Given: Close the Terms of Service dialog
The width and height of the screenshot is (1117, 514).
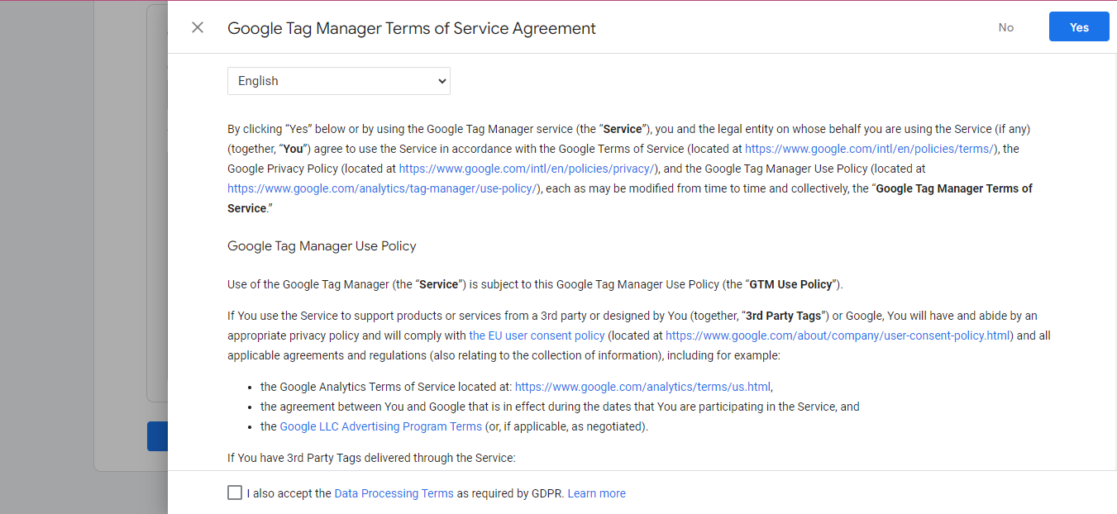Looking at the screenshot, I should point(198,27).
